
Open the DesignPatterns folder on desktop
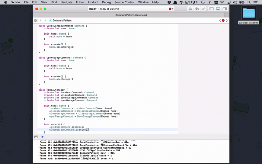click(x=248, y=15)
